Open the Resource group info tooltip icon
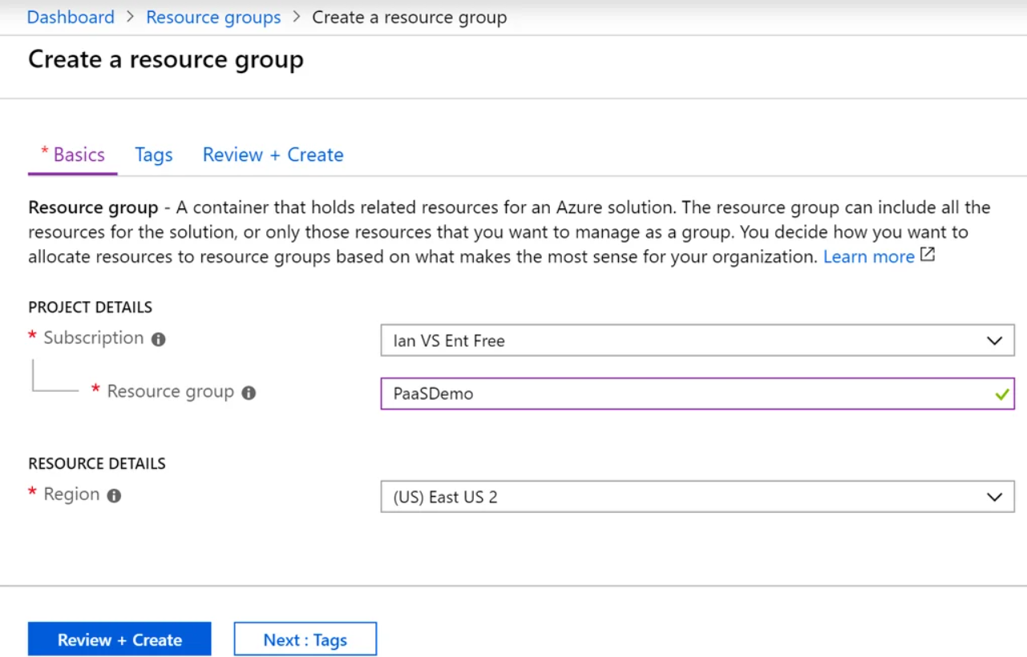This screenshot has height=657, width=1027. click(x=249, y=393)
